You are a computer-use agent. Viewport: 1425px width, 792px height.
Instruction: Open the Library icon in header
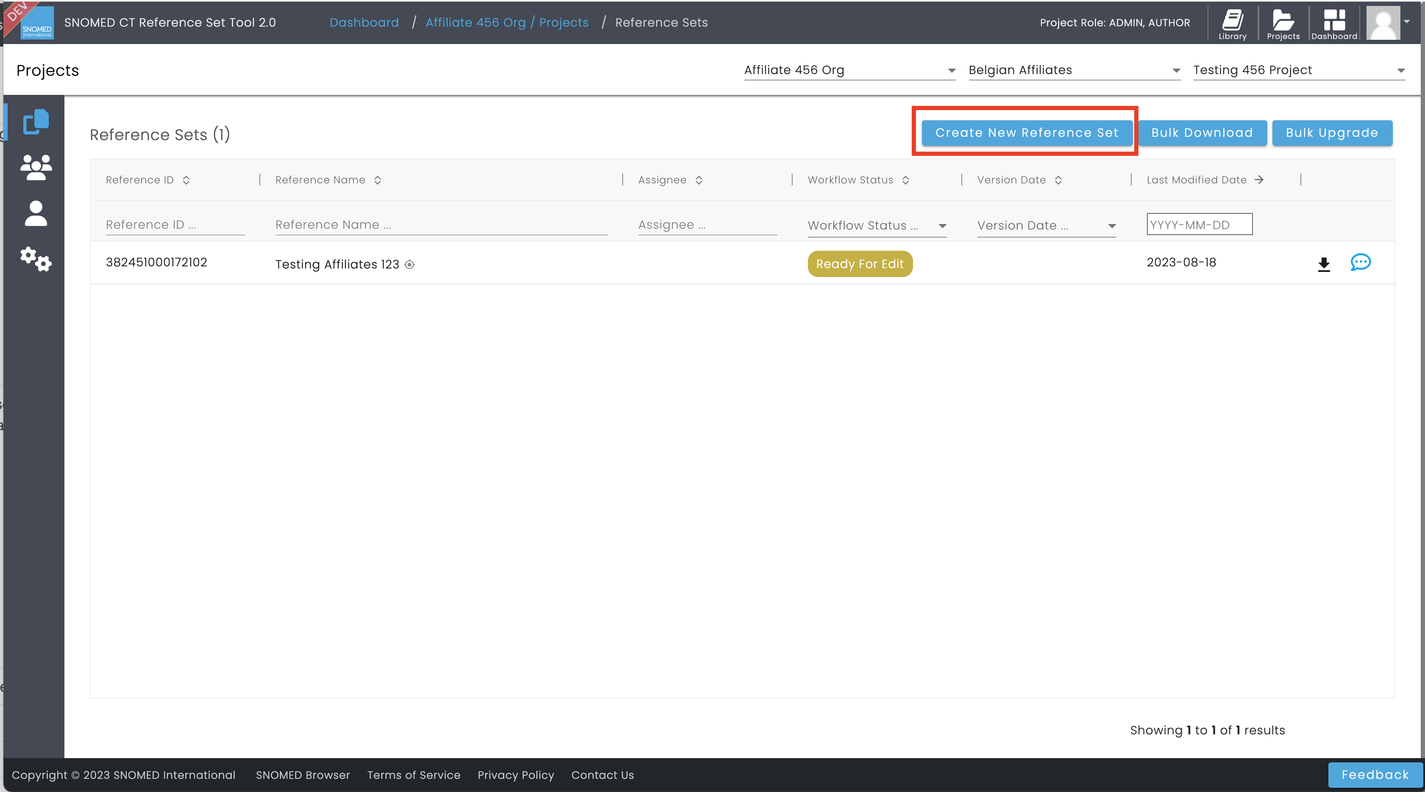[1232, 24]
